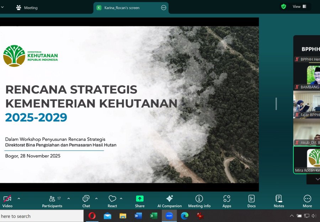Click the React heart icon
This screenshot has height=222, width=320.
[x=112, y=201]
